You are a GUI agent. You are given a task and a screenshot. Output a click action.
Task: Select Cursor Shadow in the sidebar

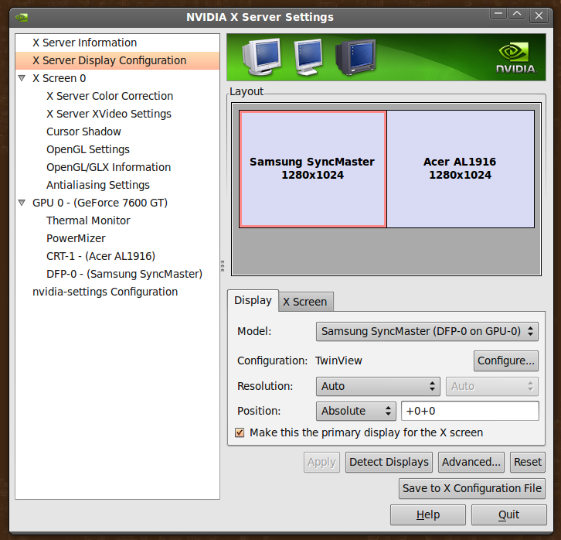83,132
